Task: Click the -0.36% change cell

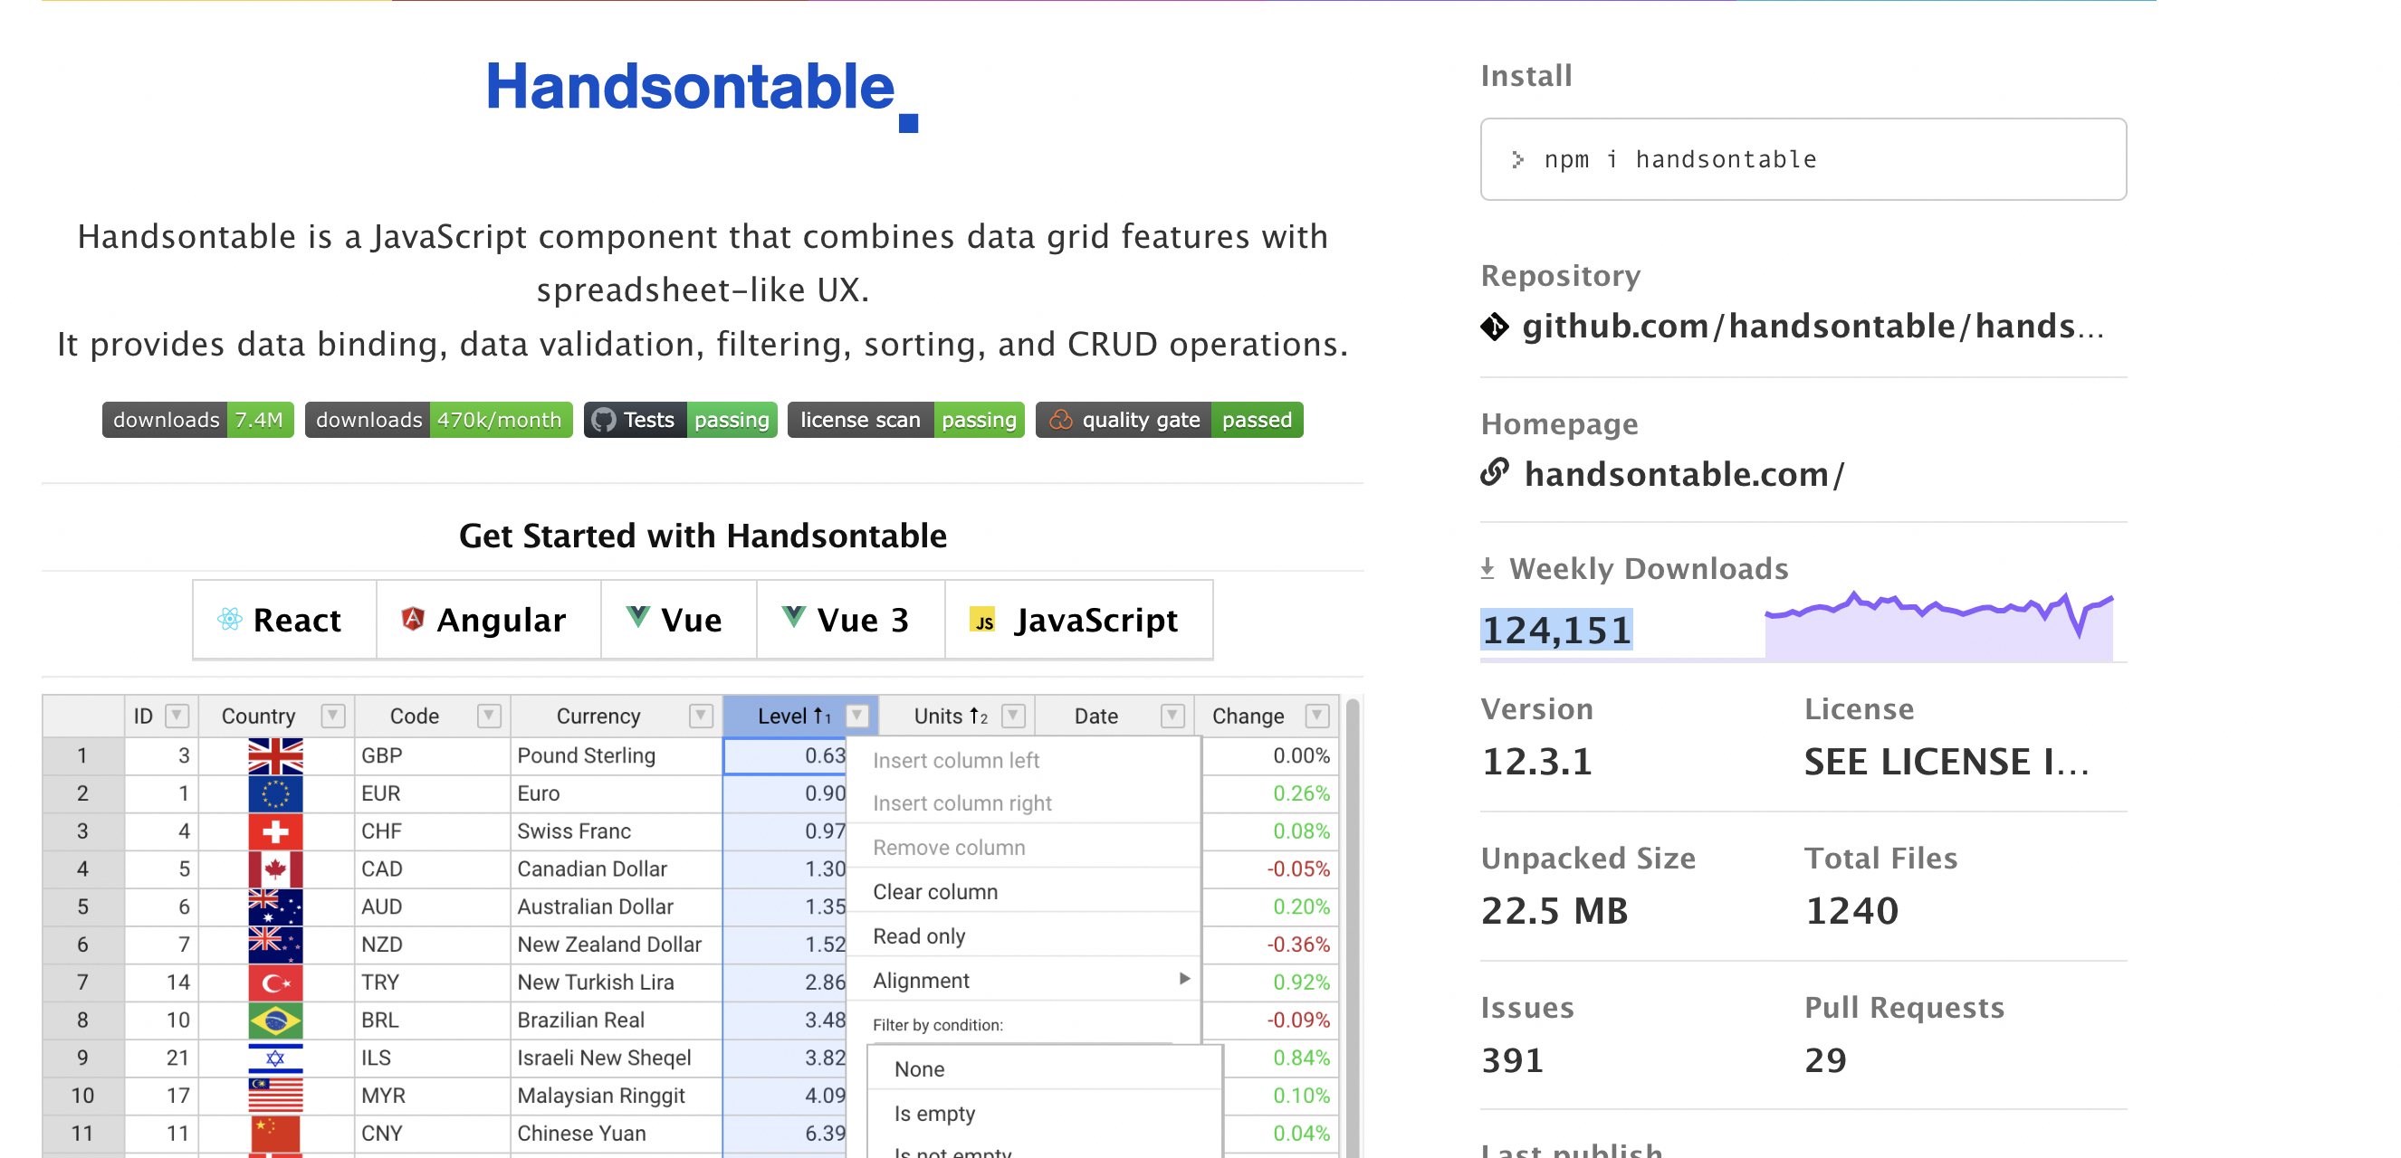Action: [x=1270, y=944]
